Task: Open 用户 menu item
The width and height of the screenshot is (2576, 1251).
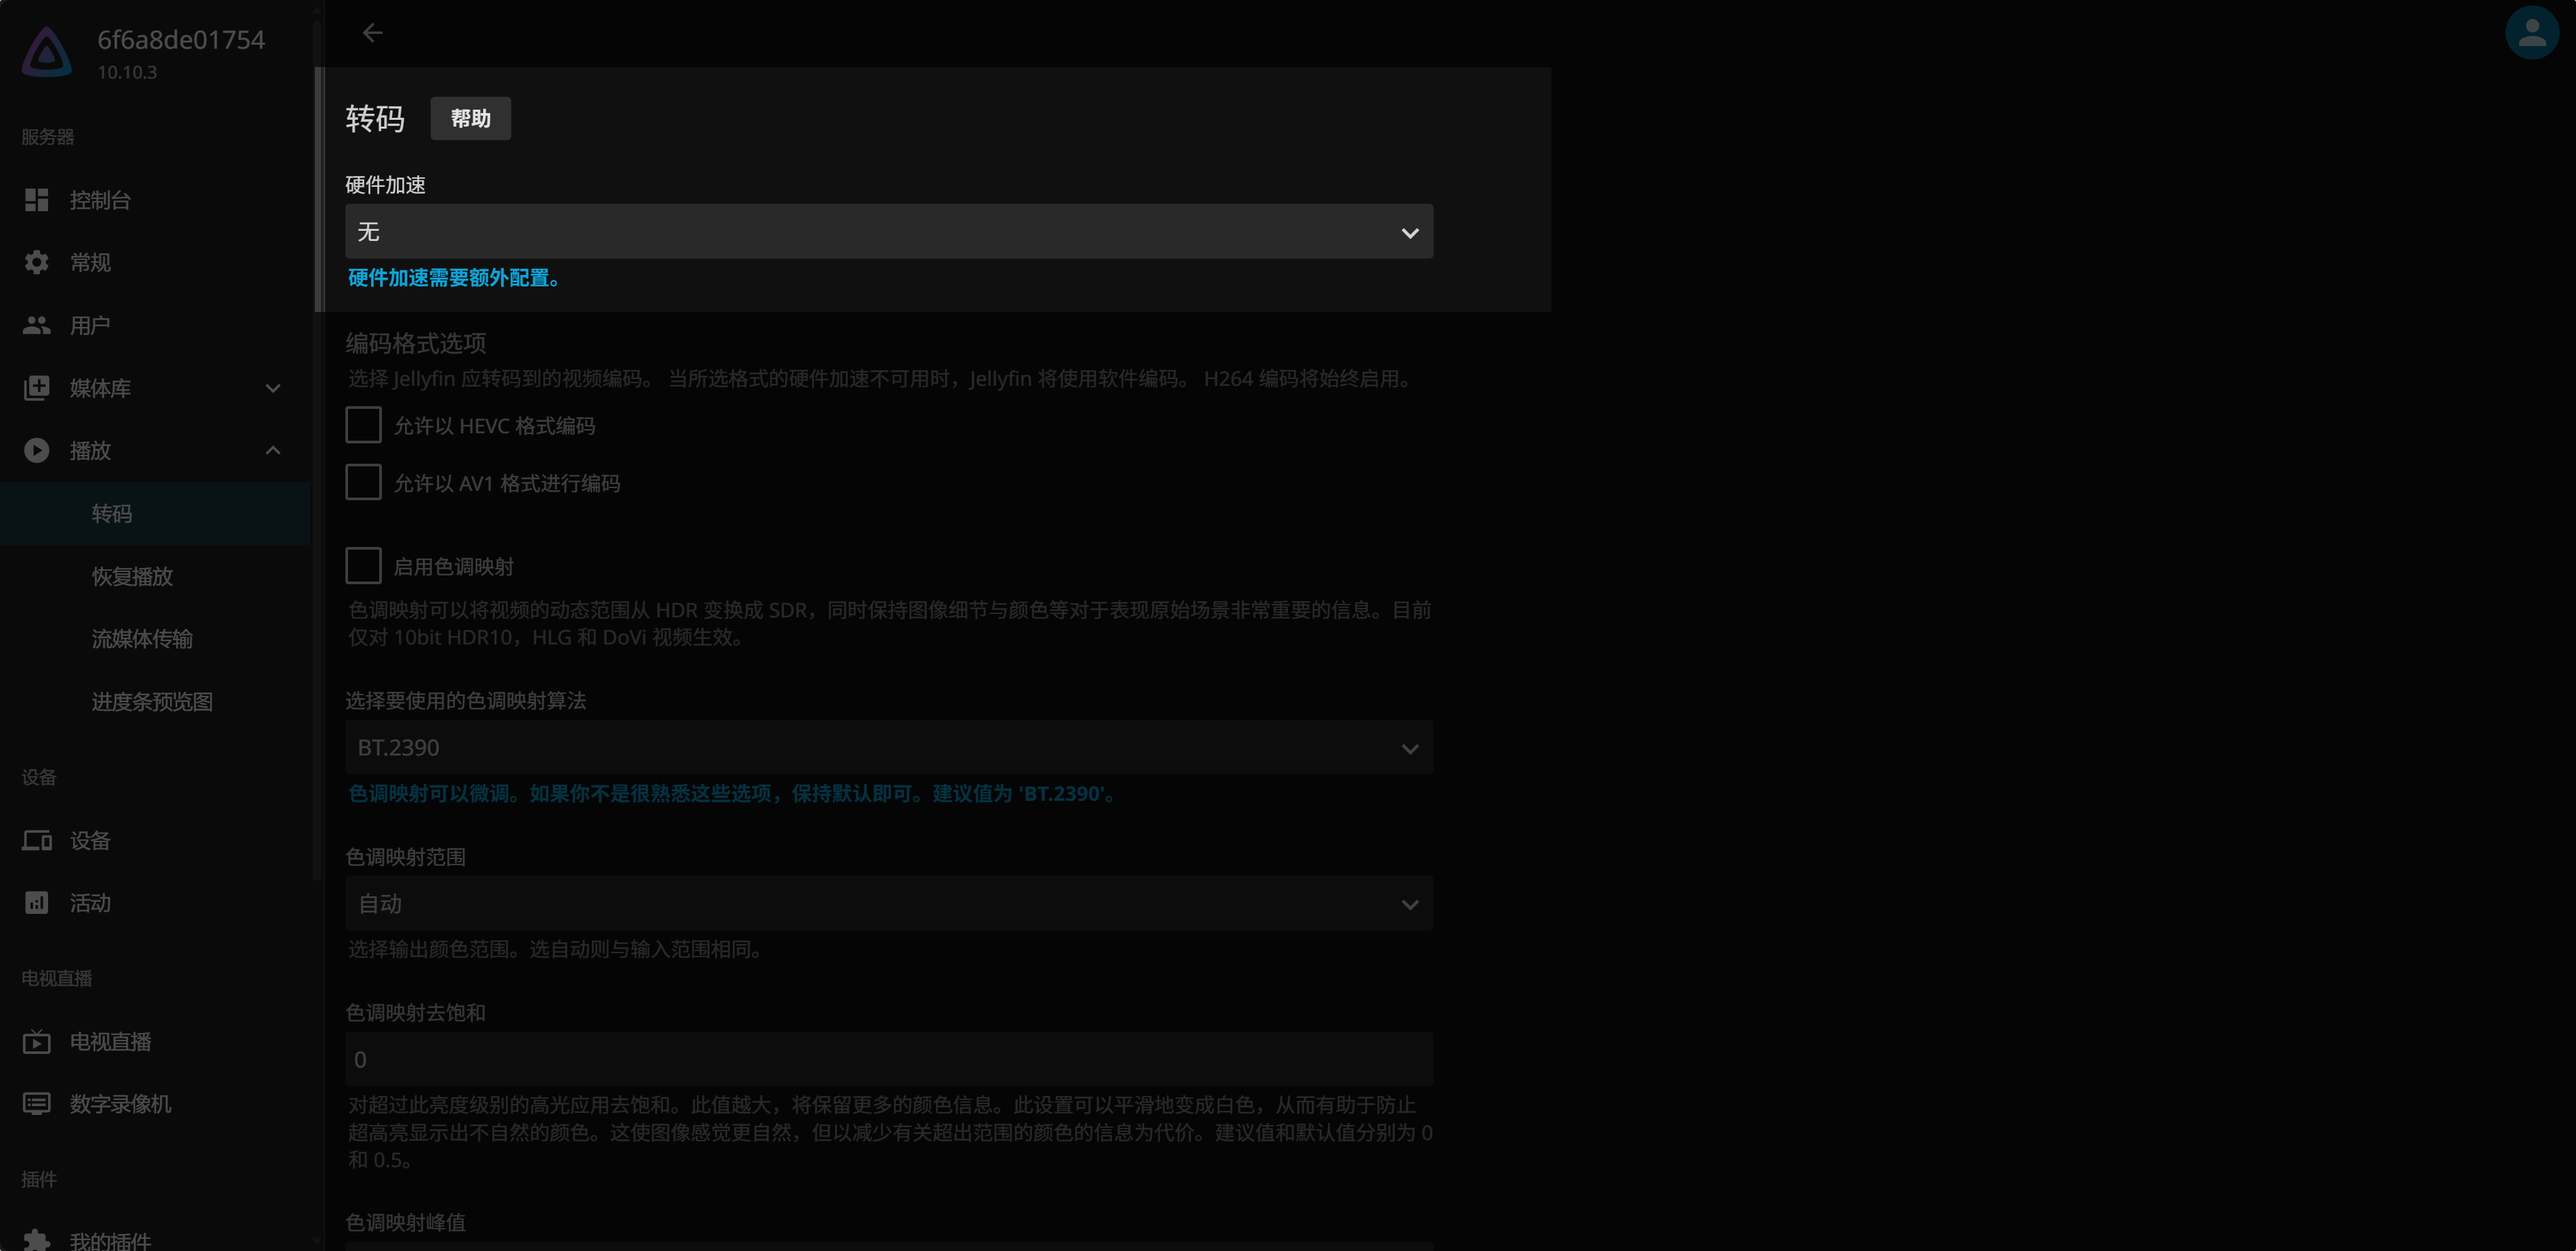Action: point(155,325)
